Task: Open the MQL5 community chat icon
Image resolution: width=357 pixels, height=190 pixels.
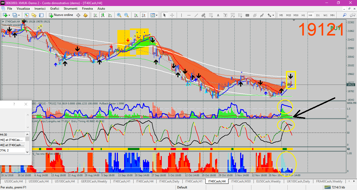Action: click(353, 15)
